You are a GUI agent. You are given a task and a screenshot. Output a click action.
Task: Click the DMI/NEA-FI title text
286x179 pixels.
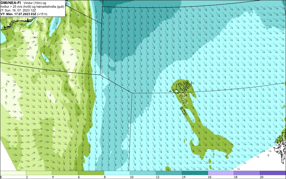point(11,3)
